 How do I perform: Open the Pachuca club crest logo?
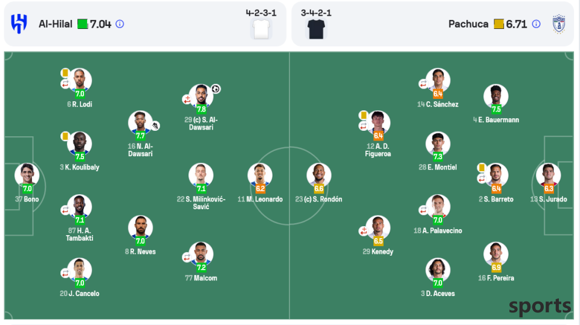tap(558, 24)
